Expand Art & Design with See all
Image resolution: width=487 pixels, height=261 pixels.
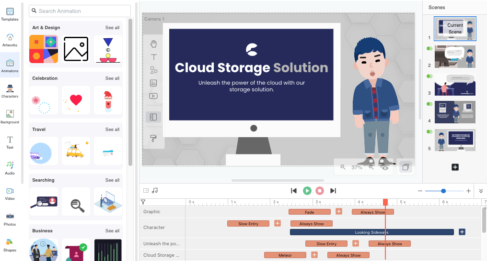tap(112, 28)
